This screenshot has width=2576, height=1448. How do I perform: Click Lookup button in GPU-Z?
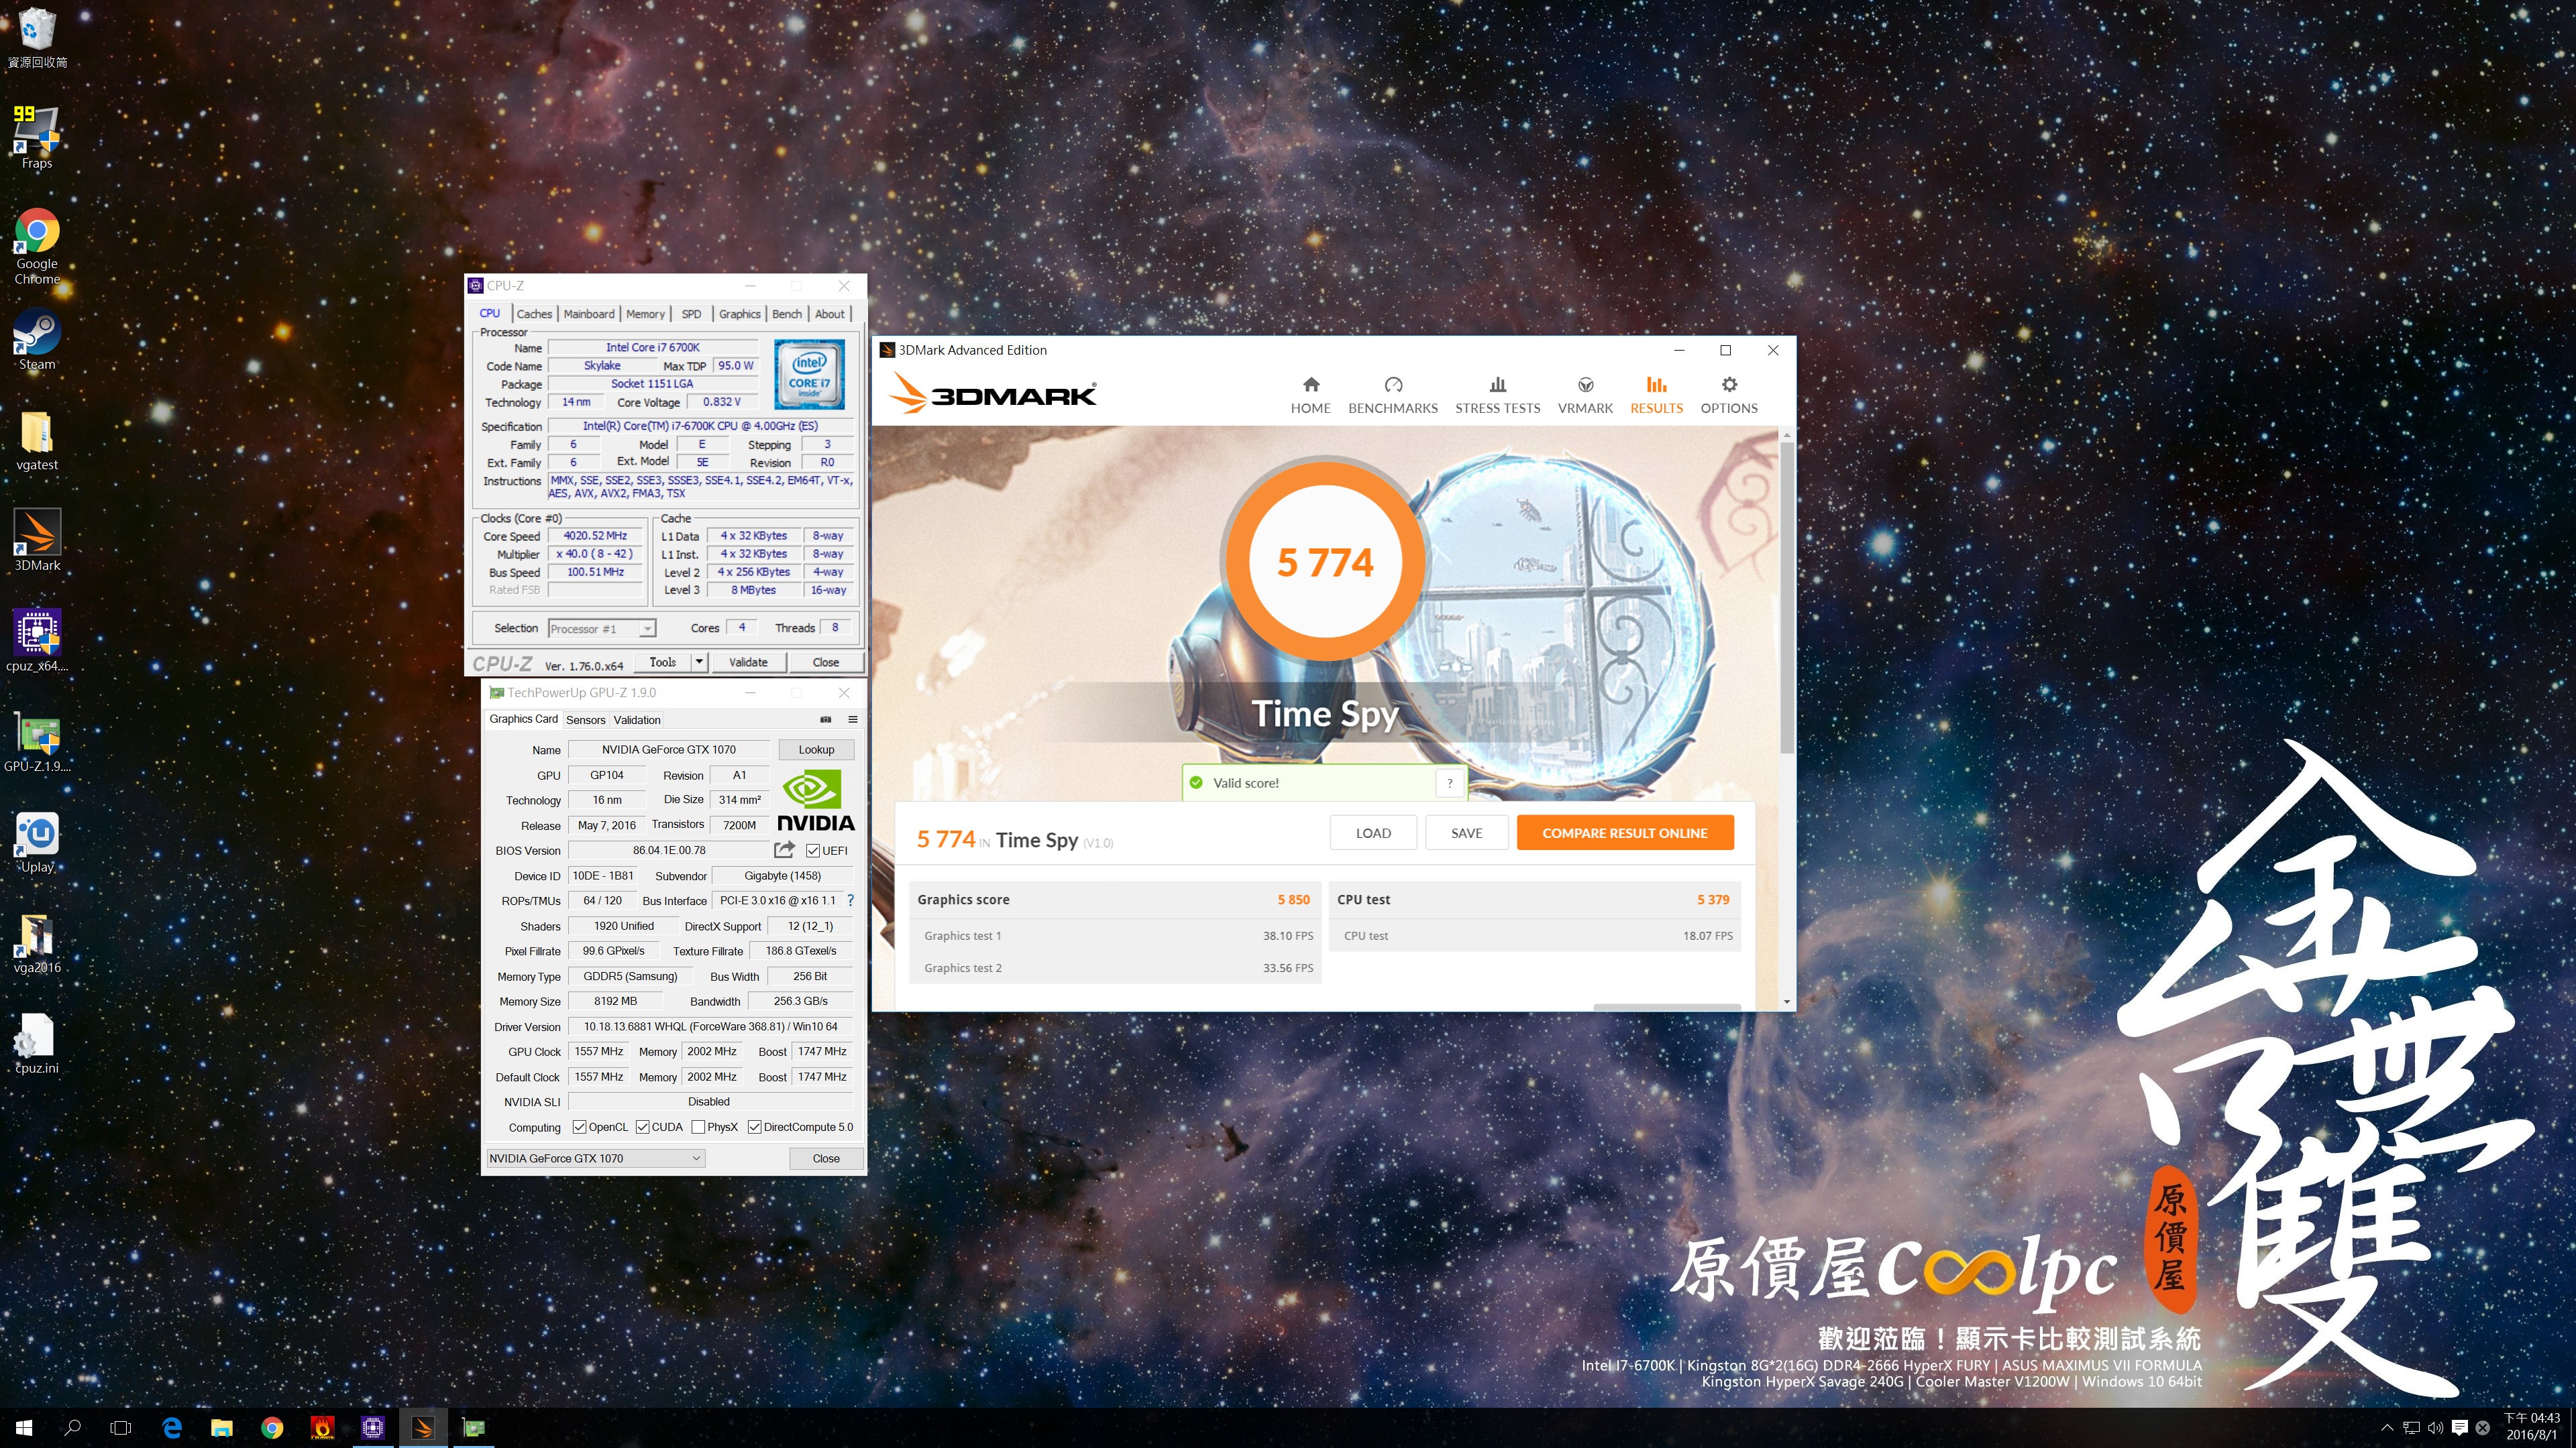click(816, 749)
